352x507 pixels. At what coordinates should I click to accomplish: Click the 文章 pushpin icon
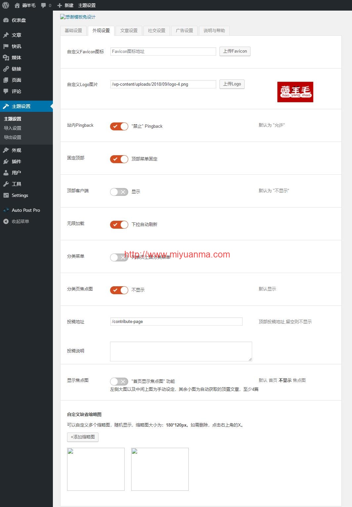pos(6,35)
